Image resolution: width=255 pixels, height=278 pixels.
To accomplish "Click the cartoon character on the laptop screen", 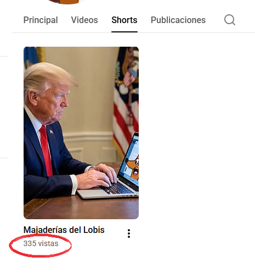I will tap(133, 168).
